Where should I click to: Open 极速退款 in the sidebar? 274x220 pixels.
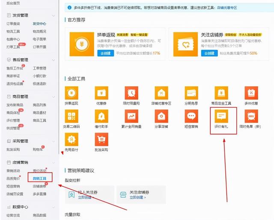39,84
